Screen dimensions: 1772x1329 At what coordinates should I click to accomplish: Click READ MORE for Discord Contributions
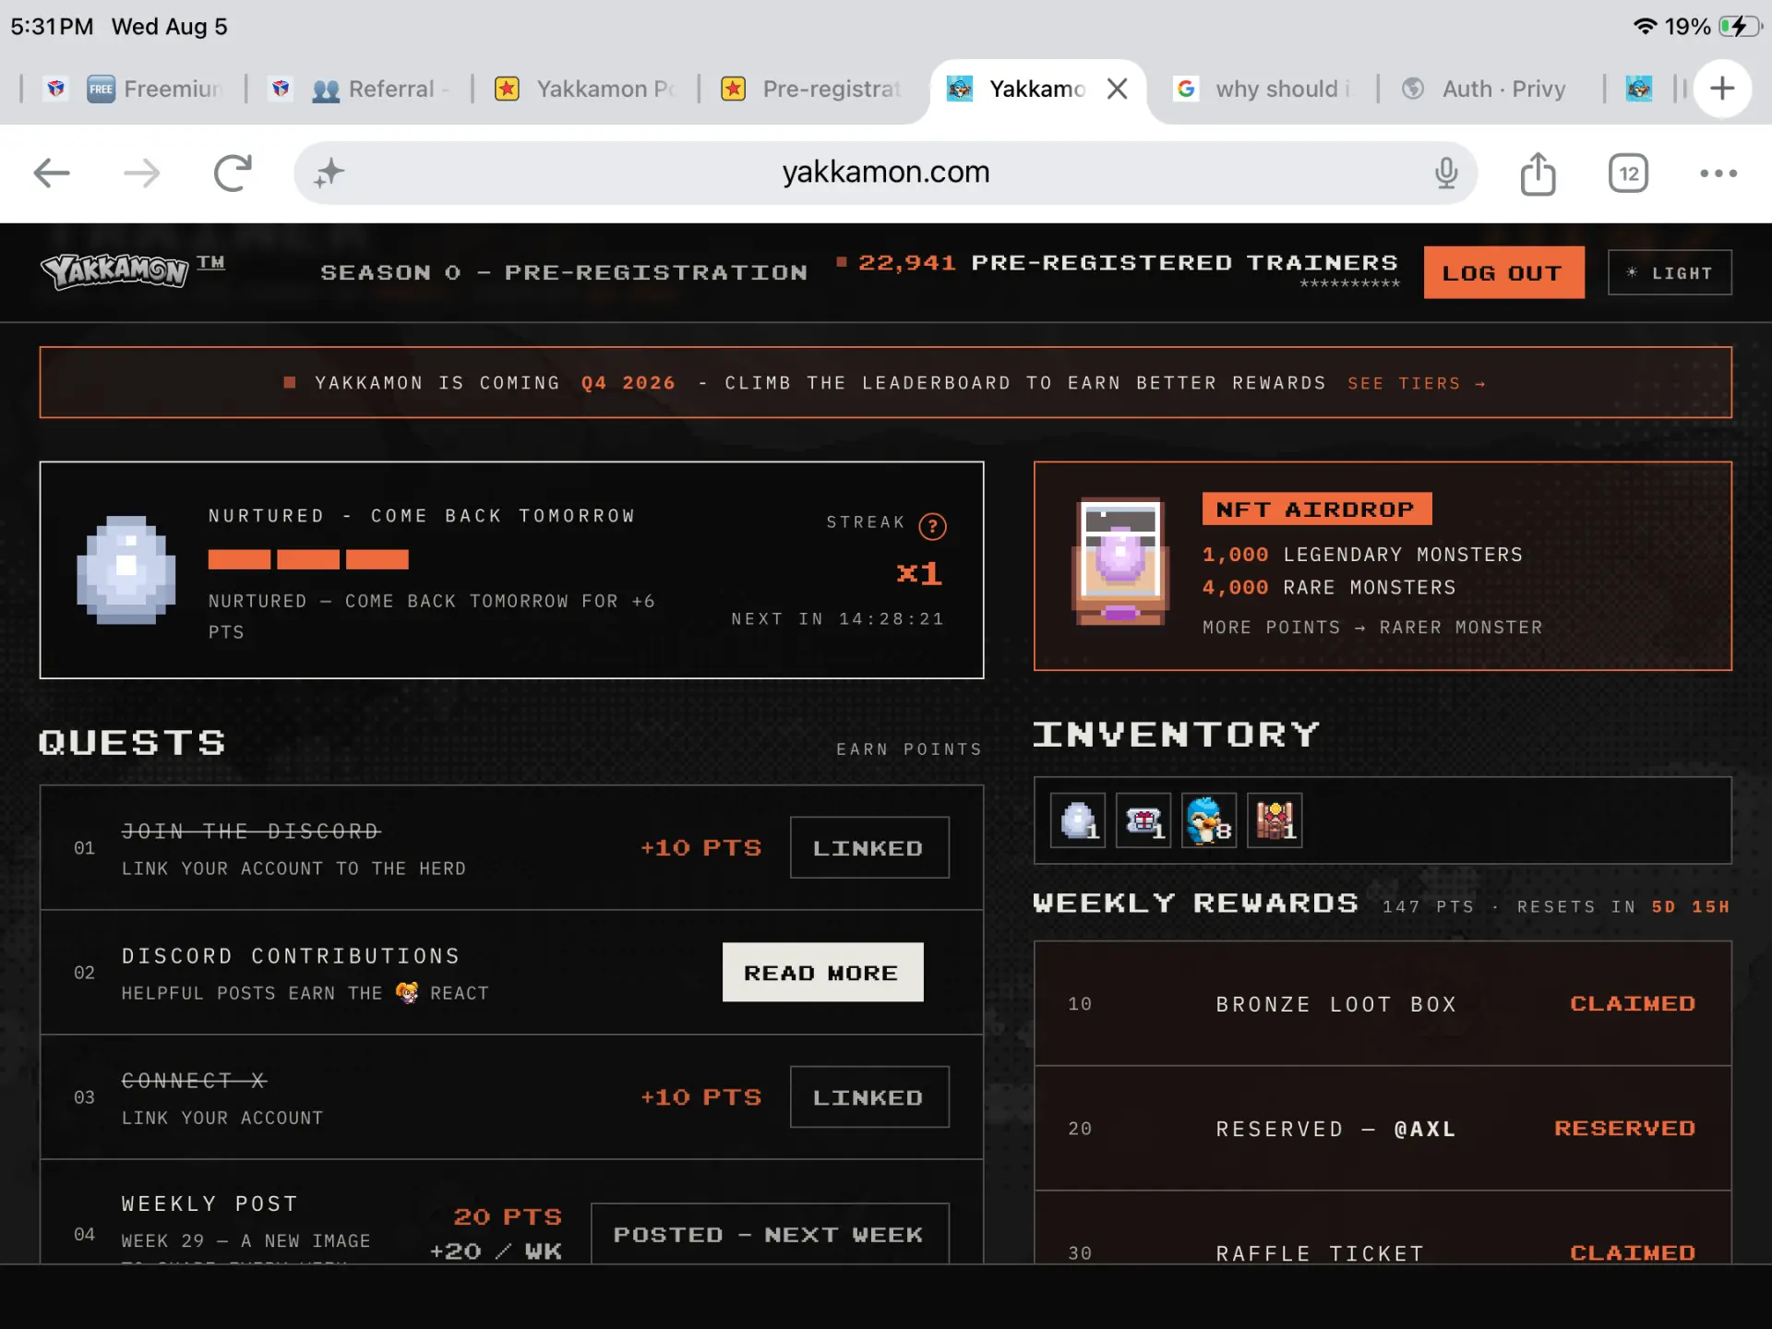[x=822, y=972]
